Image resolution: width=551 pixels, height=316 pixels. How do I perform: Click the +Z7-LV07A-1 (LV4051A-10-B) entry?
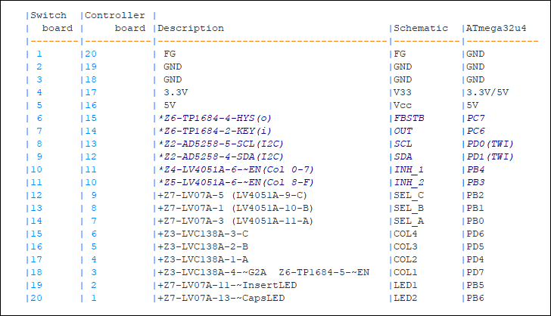pyautogui.click(x=235, y=208)
